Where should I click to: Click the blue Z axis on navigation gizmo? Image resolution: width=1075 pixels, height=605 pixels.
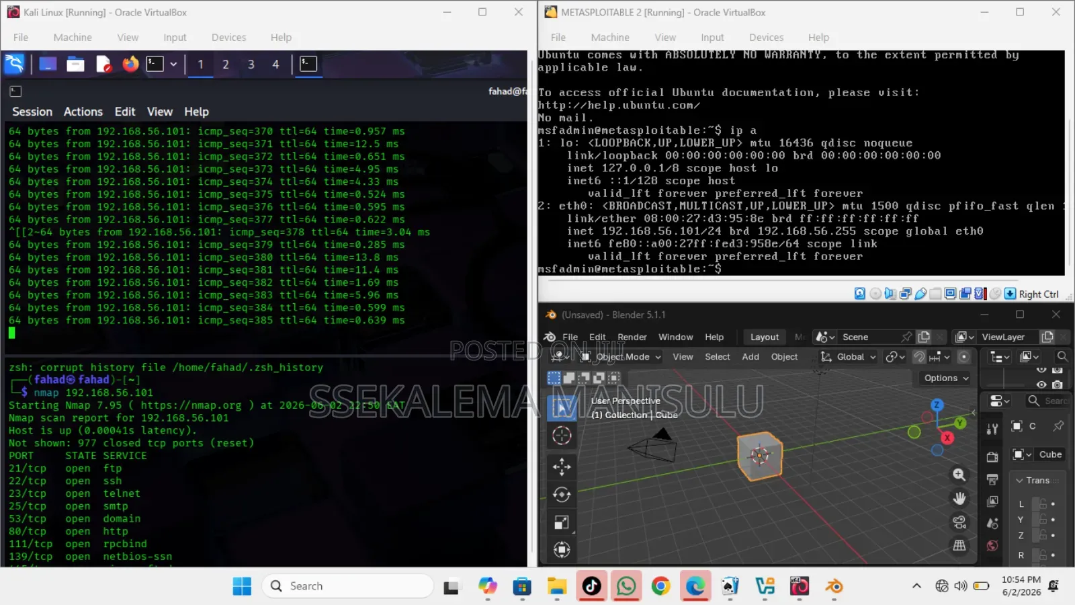(937, 405)
